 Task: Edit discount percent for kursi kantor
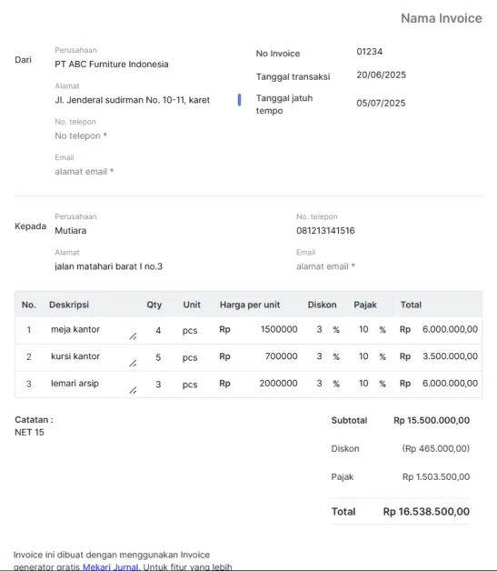point(319,356)
